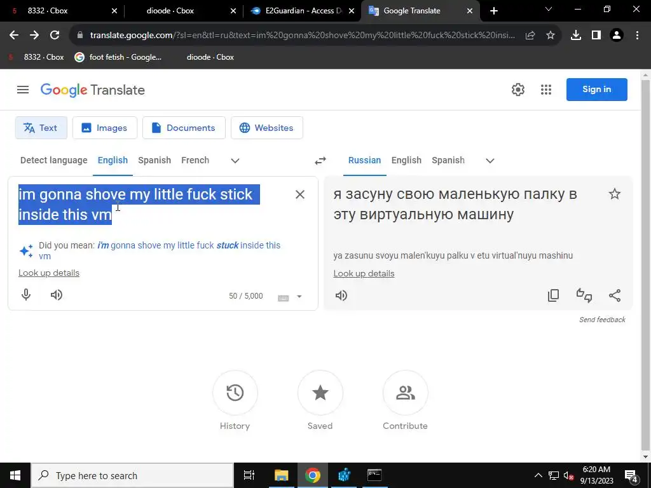Open the foot fetish Google bookmark
Screen dimensions: 651x488
[x=118, y=57]
